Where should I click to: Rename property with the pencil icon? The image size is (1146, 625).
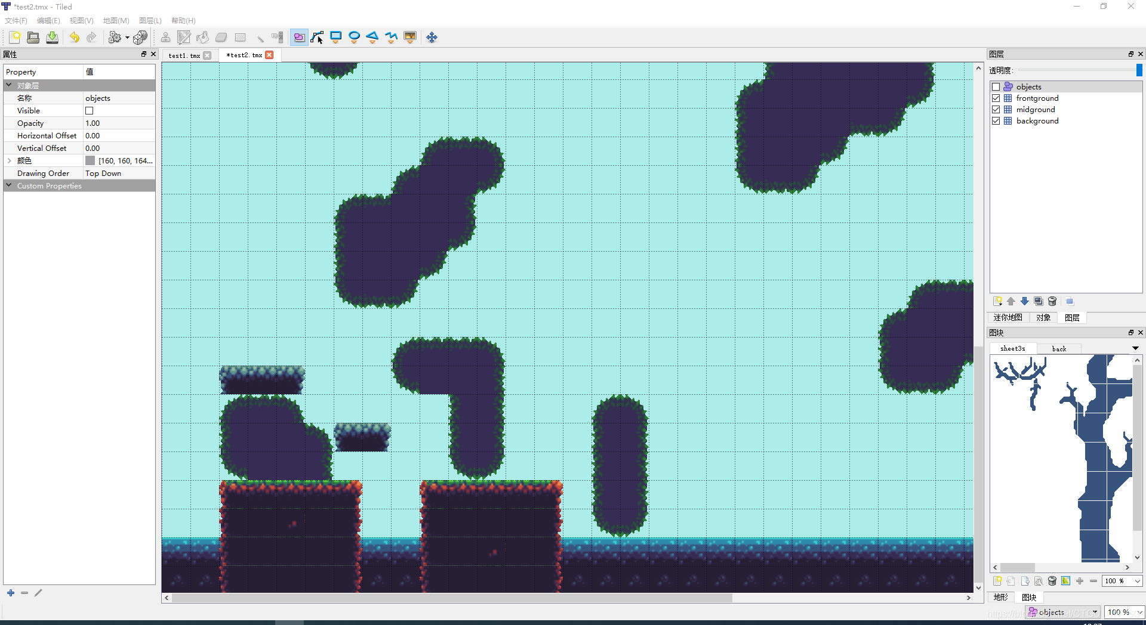coord(38,593)
